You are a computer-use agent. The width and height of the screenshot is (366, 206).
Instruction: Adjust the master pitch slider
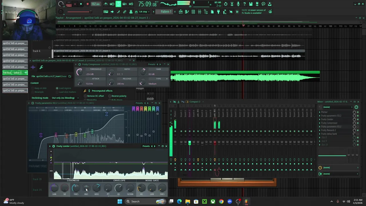(79, 12)
